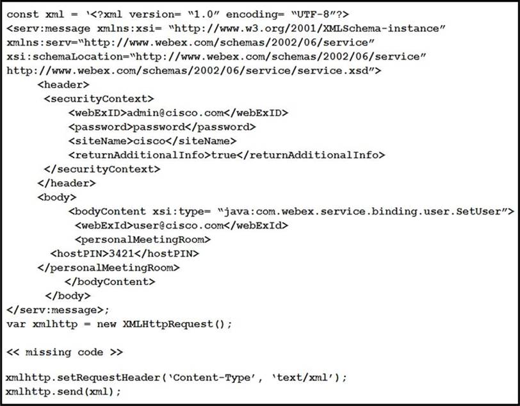Click the opening body tag

click(x=57, y=197)
